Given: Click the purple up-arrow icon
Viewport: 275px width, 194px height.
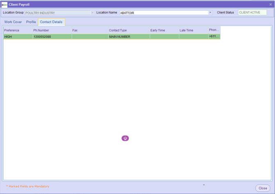Looking at the screenshot, I should pyautogui.click(x=125, y=138).
